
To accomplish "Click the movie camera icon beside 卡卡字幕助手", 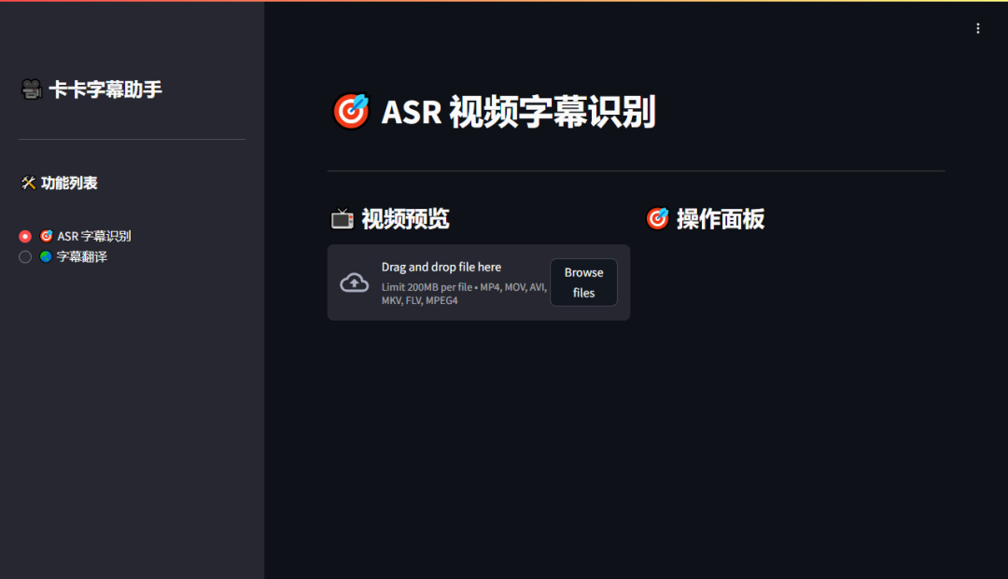I will point(29,89).
